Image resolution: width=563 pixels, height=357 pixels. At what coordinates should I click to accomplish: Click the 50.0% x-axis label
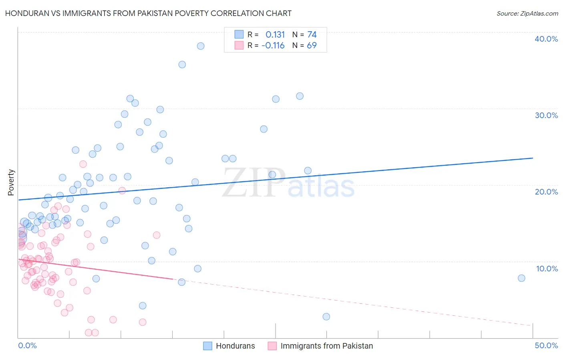[x=546, y=345]
